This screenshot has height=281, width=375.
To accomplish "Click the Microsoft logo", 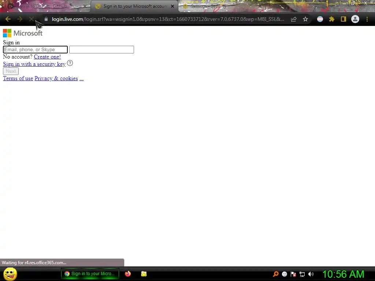I will point(23,33).
